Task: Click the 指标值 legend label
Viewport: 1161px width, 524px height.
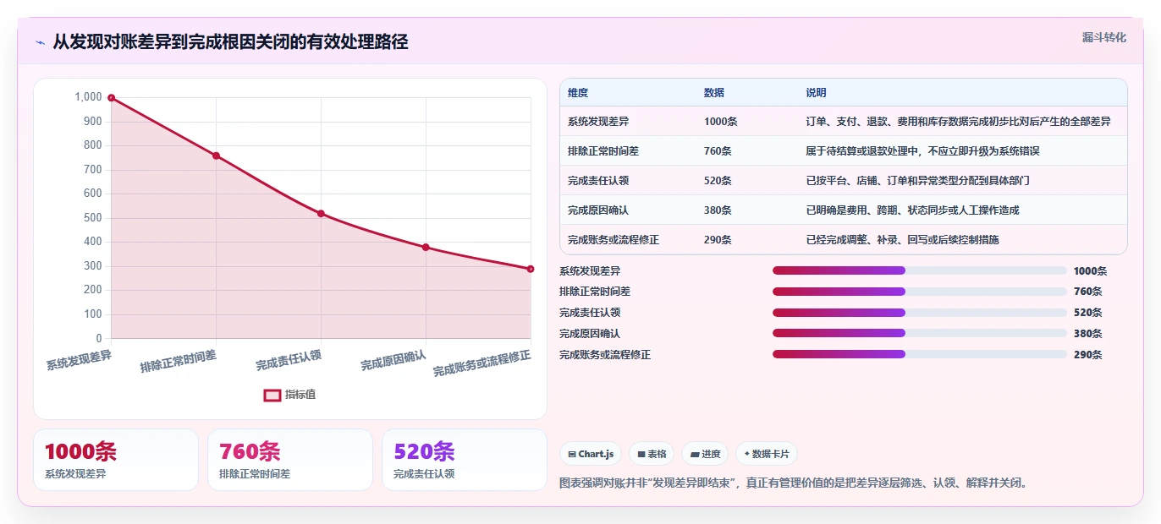Action: point(300,395)
